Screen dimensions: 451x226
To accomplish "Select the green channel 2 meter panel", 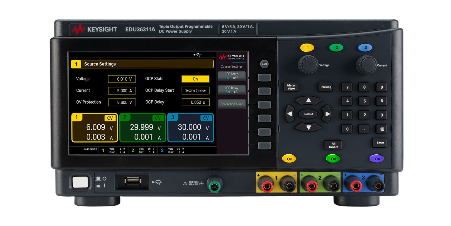I will coord(143,128).
